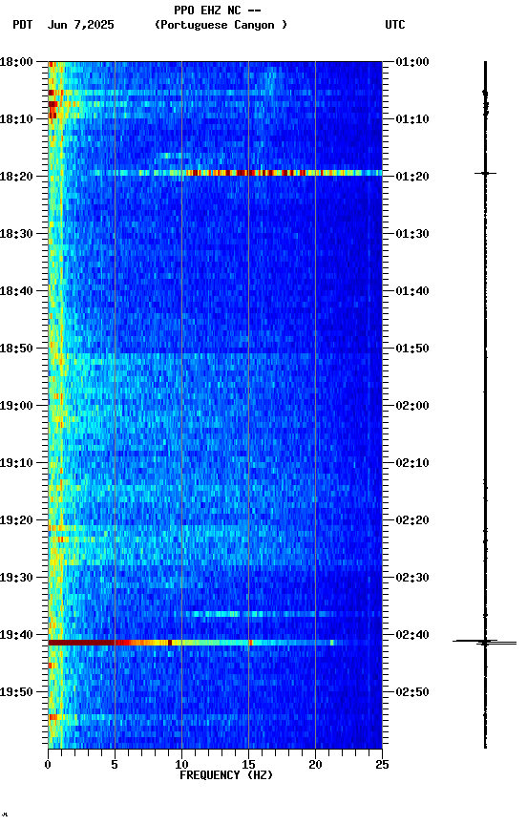
Task: Click the 02:40 UTC time label
Action: click(x=412, y=635)
